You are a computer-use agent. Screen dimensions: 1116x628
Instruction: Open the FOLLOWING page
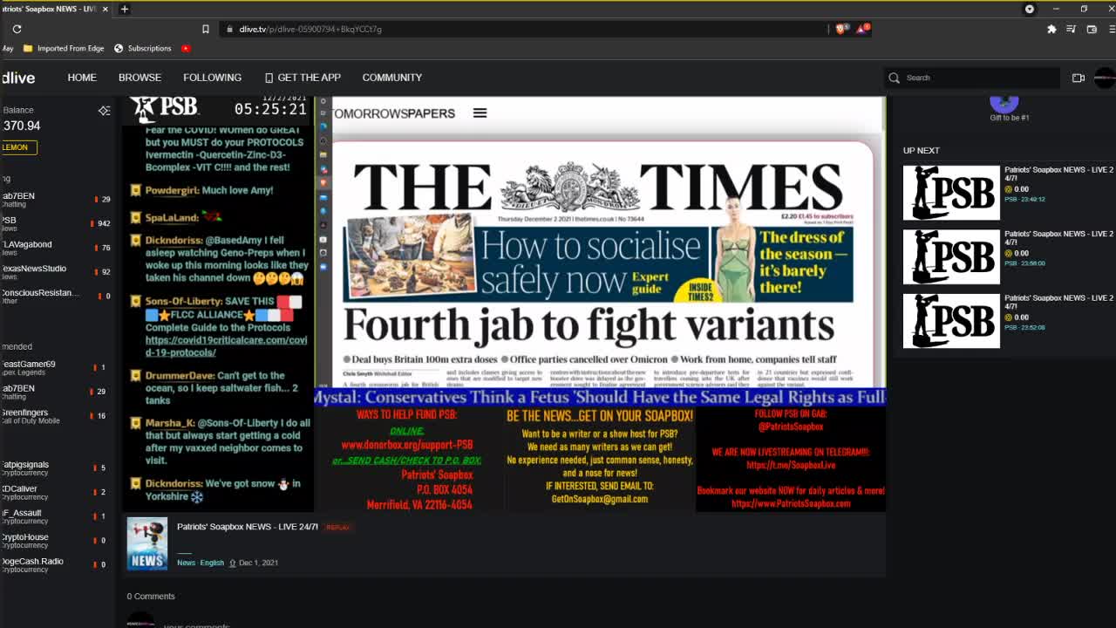[x=212, y=78]
